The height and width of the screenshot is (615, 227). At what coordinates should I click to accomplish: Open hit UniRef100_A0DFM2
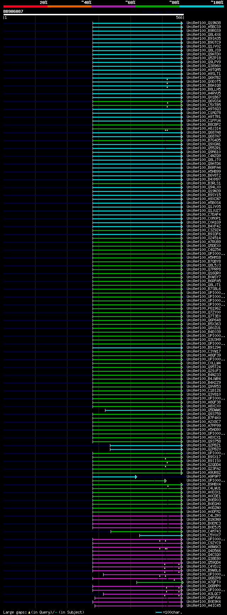coord(204,512)
